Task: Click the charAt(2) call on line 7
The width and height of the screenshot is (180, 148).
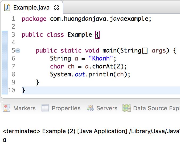Action: (108, 67)
